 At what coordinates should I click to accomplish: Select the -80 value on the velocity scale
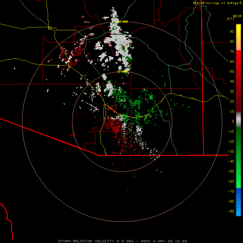231,201
